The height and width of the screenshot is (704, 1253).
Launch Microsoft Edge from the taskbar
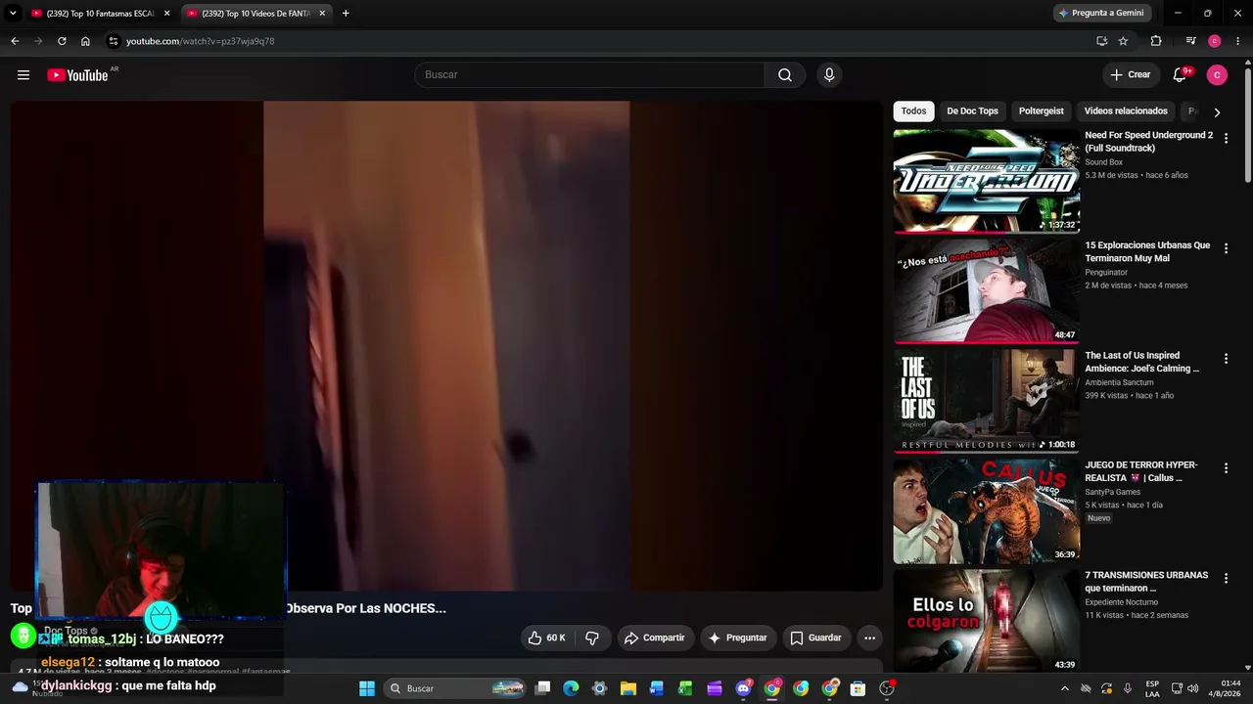pyautogui.click(x=571, y=688)
